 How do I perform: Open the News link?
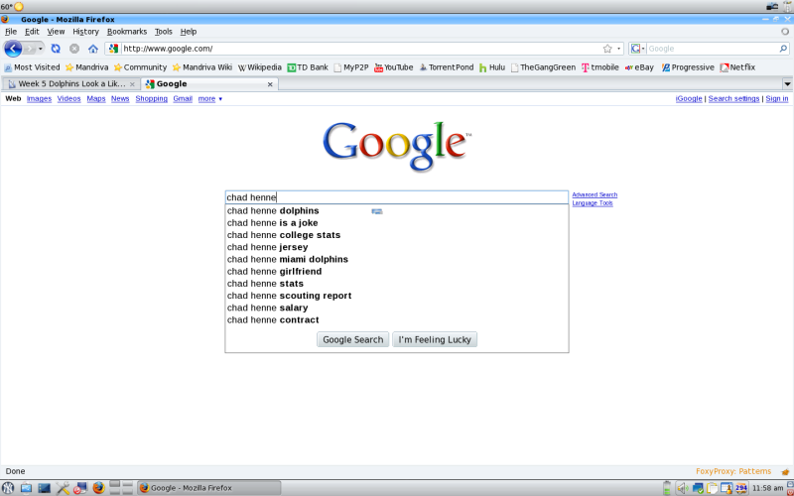coord(120,98)
